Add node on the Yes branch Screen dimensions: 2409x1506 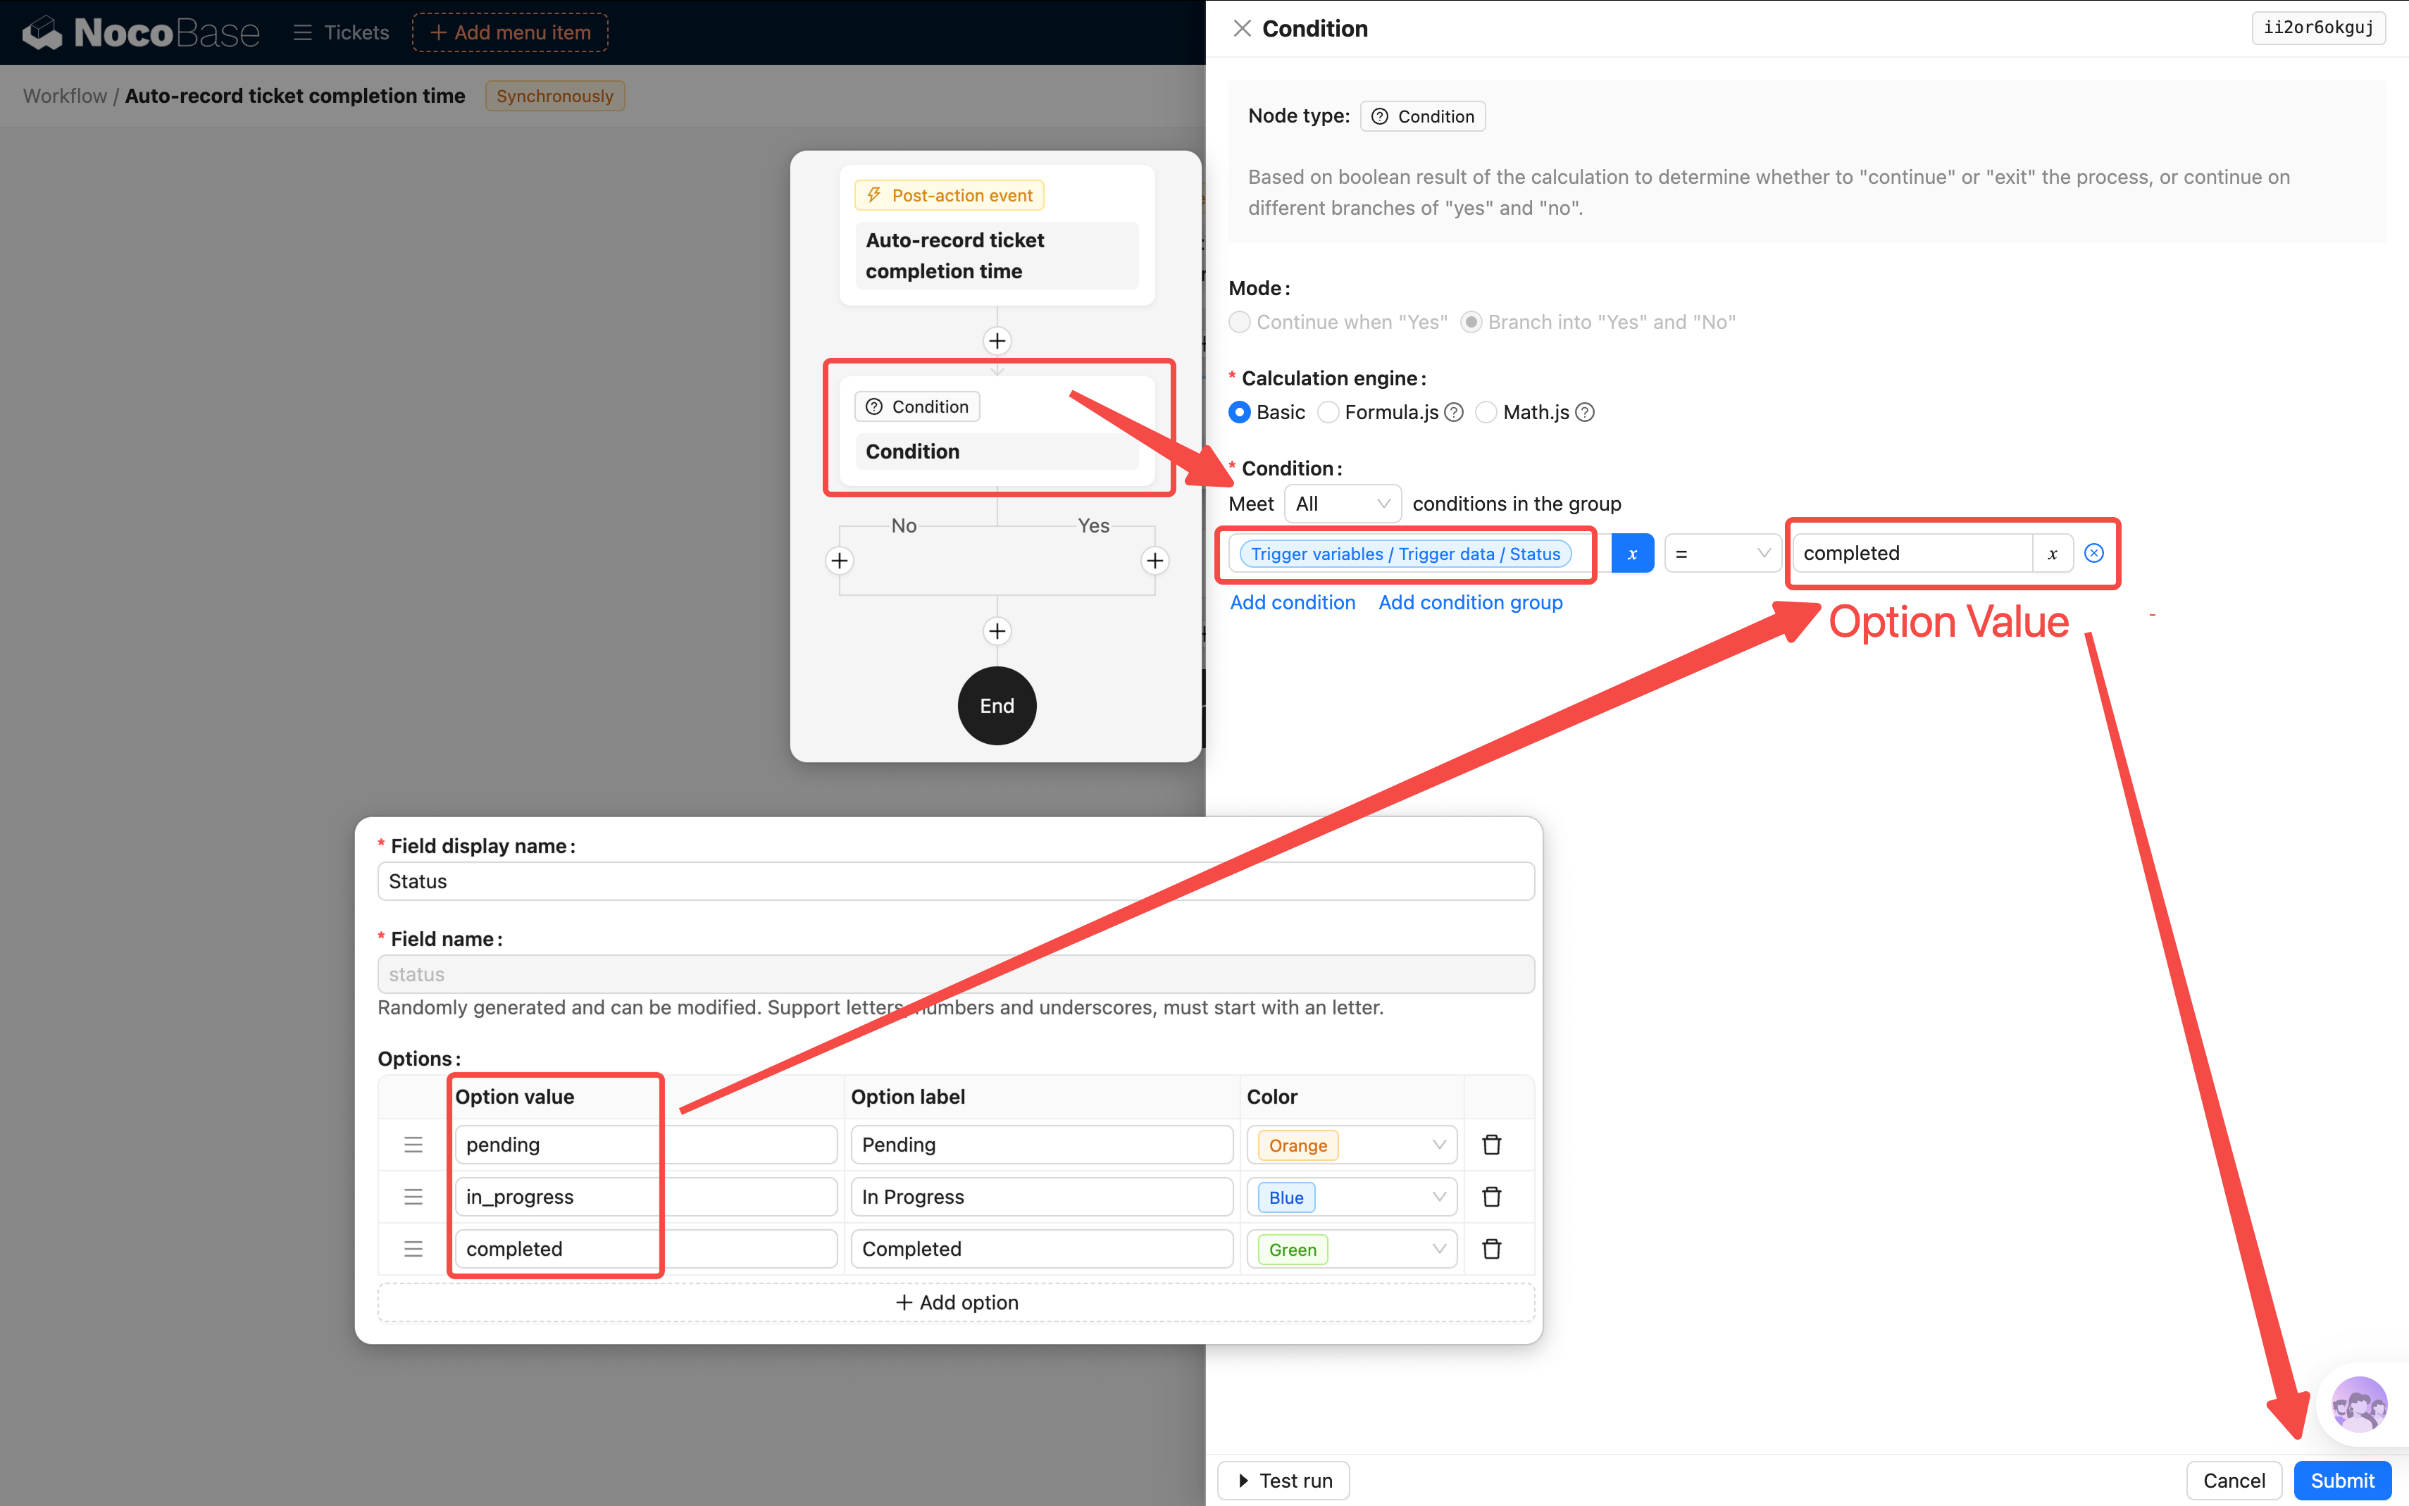pyautogui.click(x=1154, y=561)
